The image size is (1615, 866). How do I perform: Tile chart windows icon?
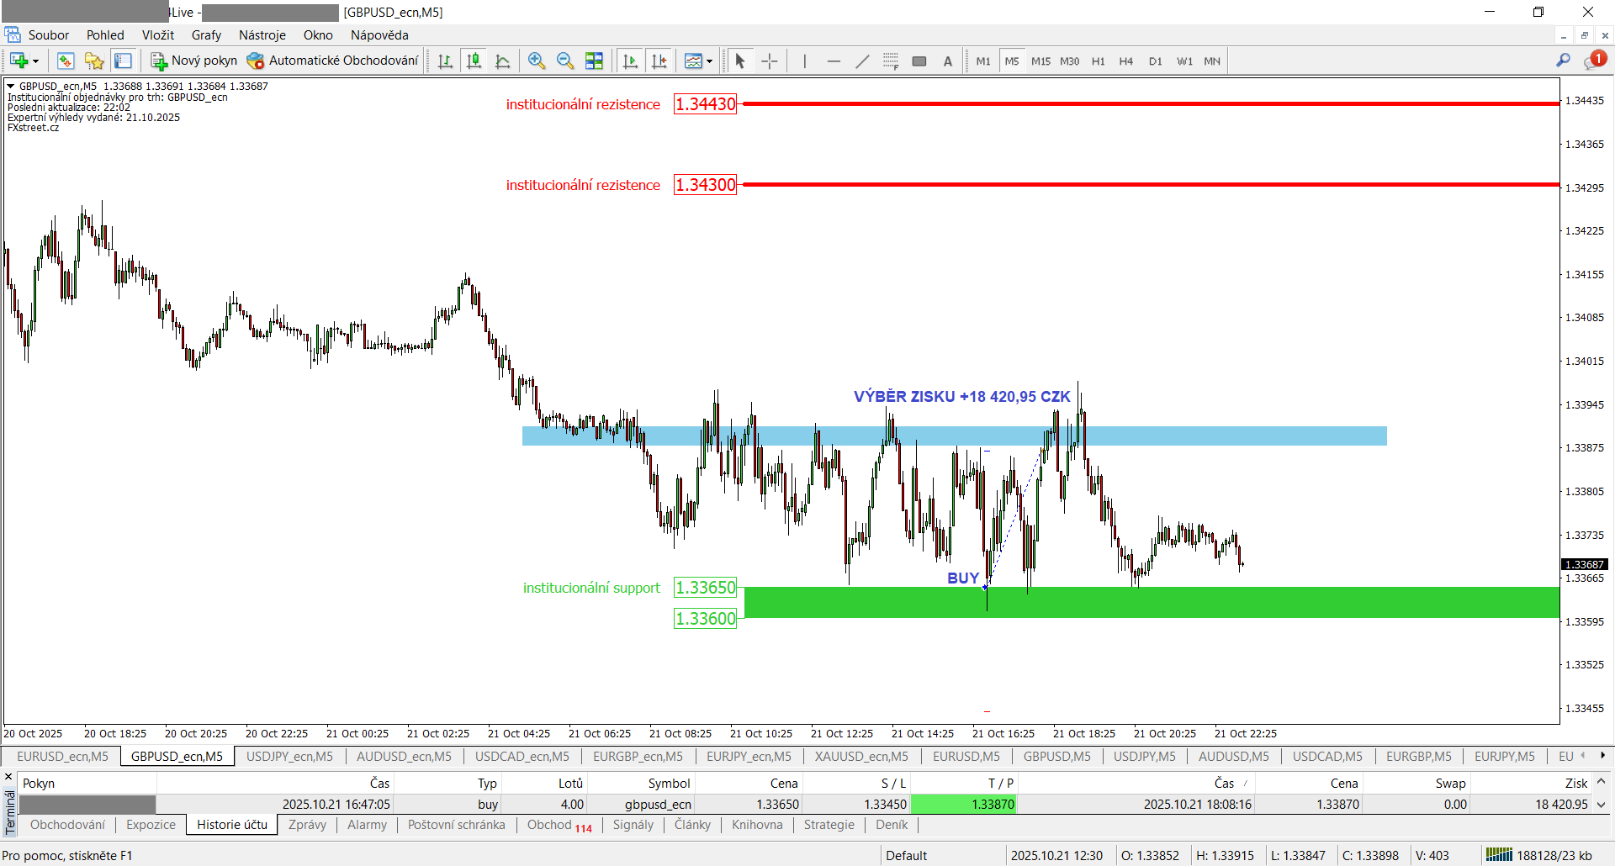click(x=594, y=61)
